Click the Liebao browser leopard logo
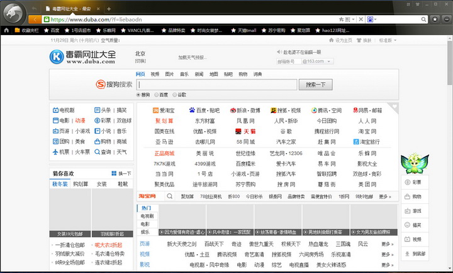This screenshot has height=273, width=453. (14, 13)
